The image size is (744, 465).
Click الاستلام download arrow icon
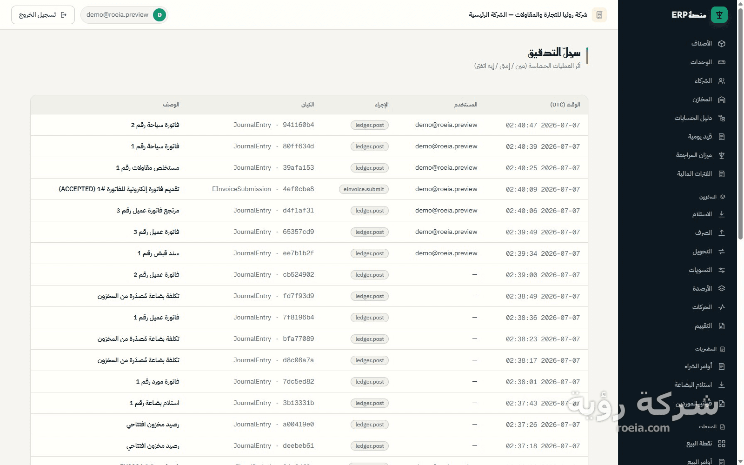[722, 214]
